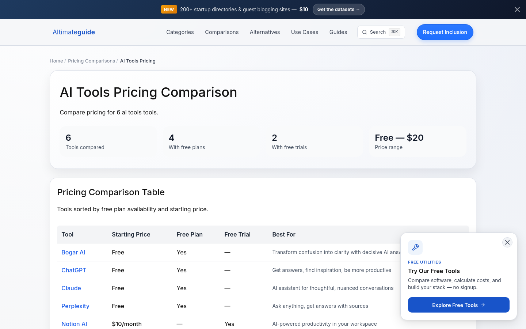526x329 pixels.
Task: Click the NEW badge in banner
Action: [169, 10]
